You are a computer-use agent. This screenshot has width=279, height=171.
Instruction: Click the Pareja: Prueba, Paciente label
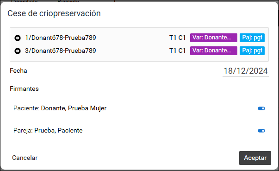pyautogui.click(x=48, y=130)
